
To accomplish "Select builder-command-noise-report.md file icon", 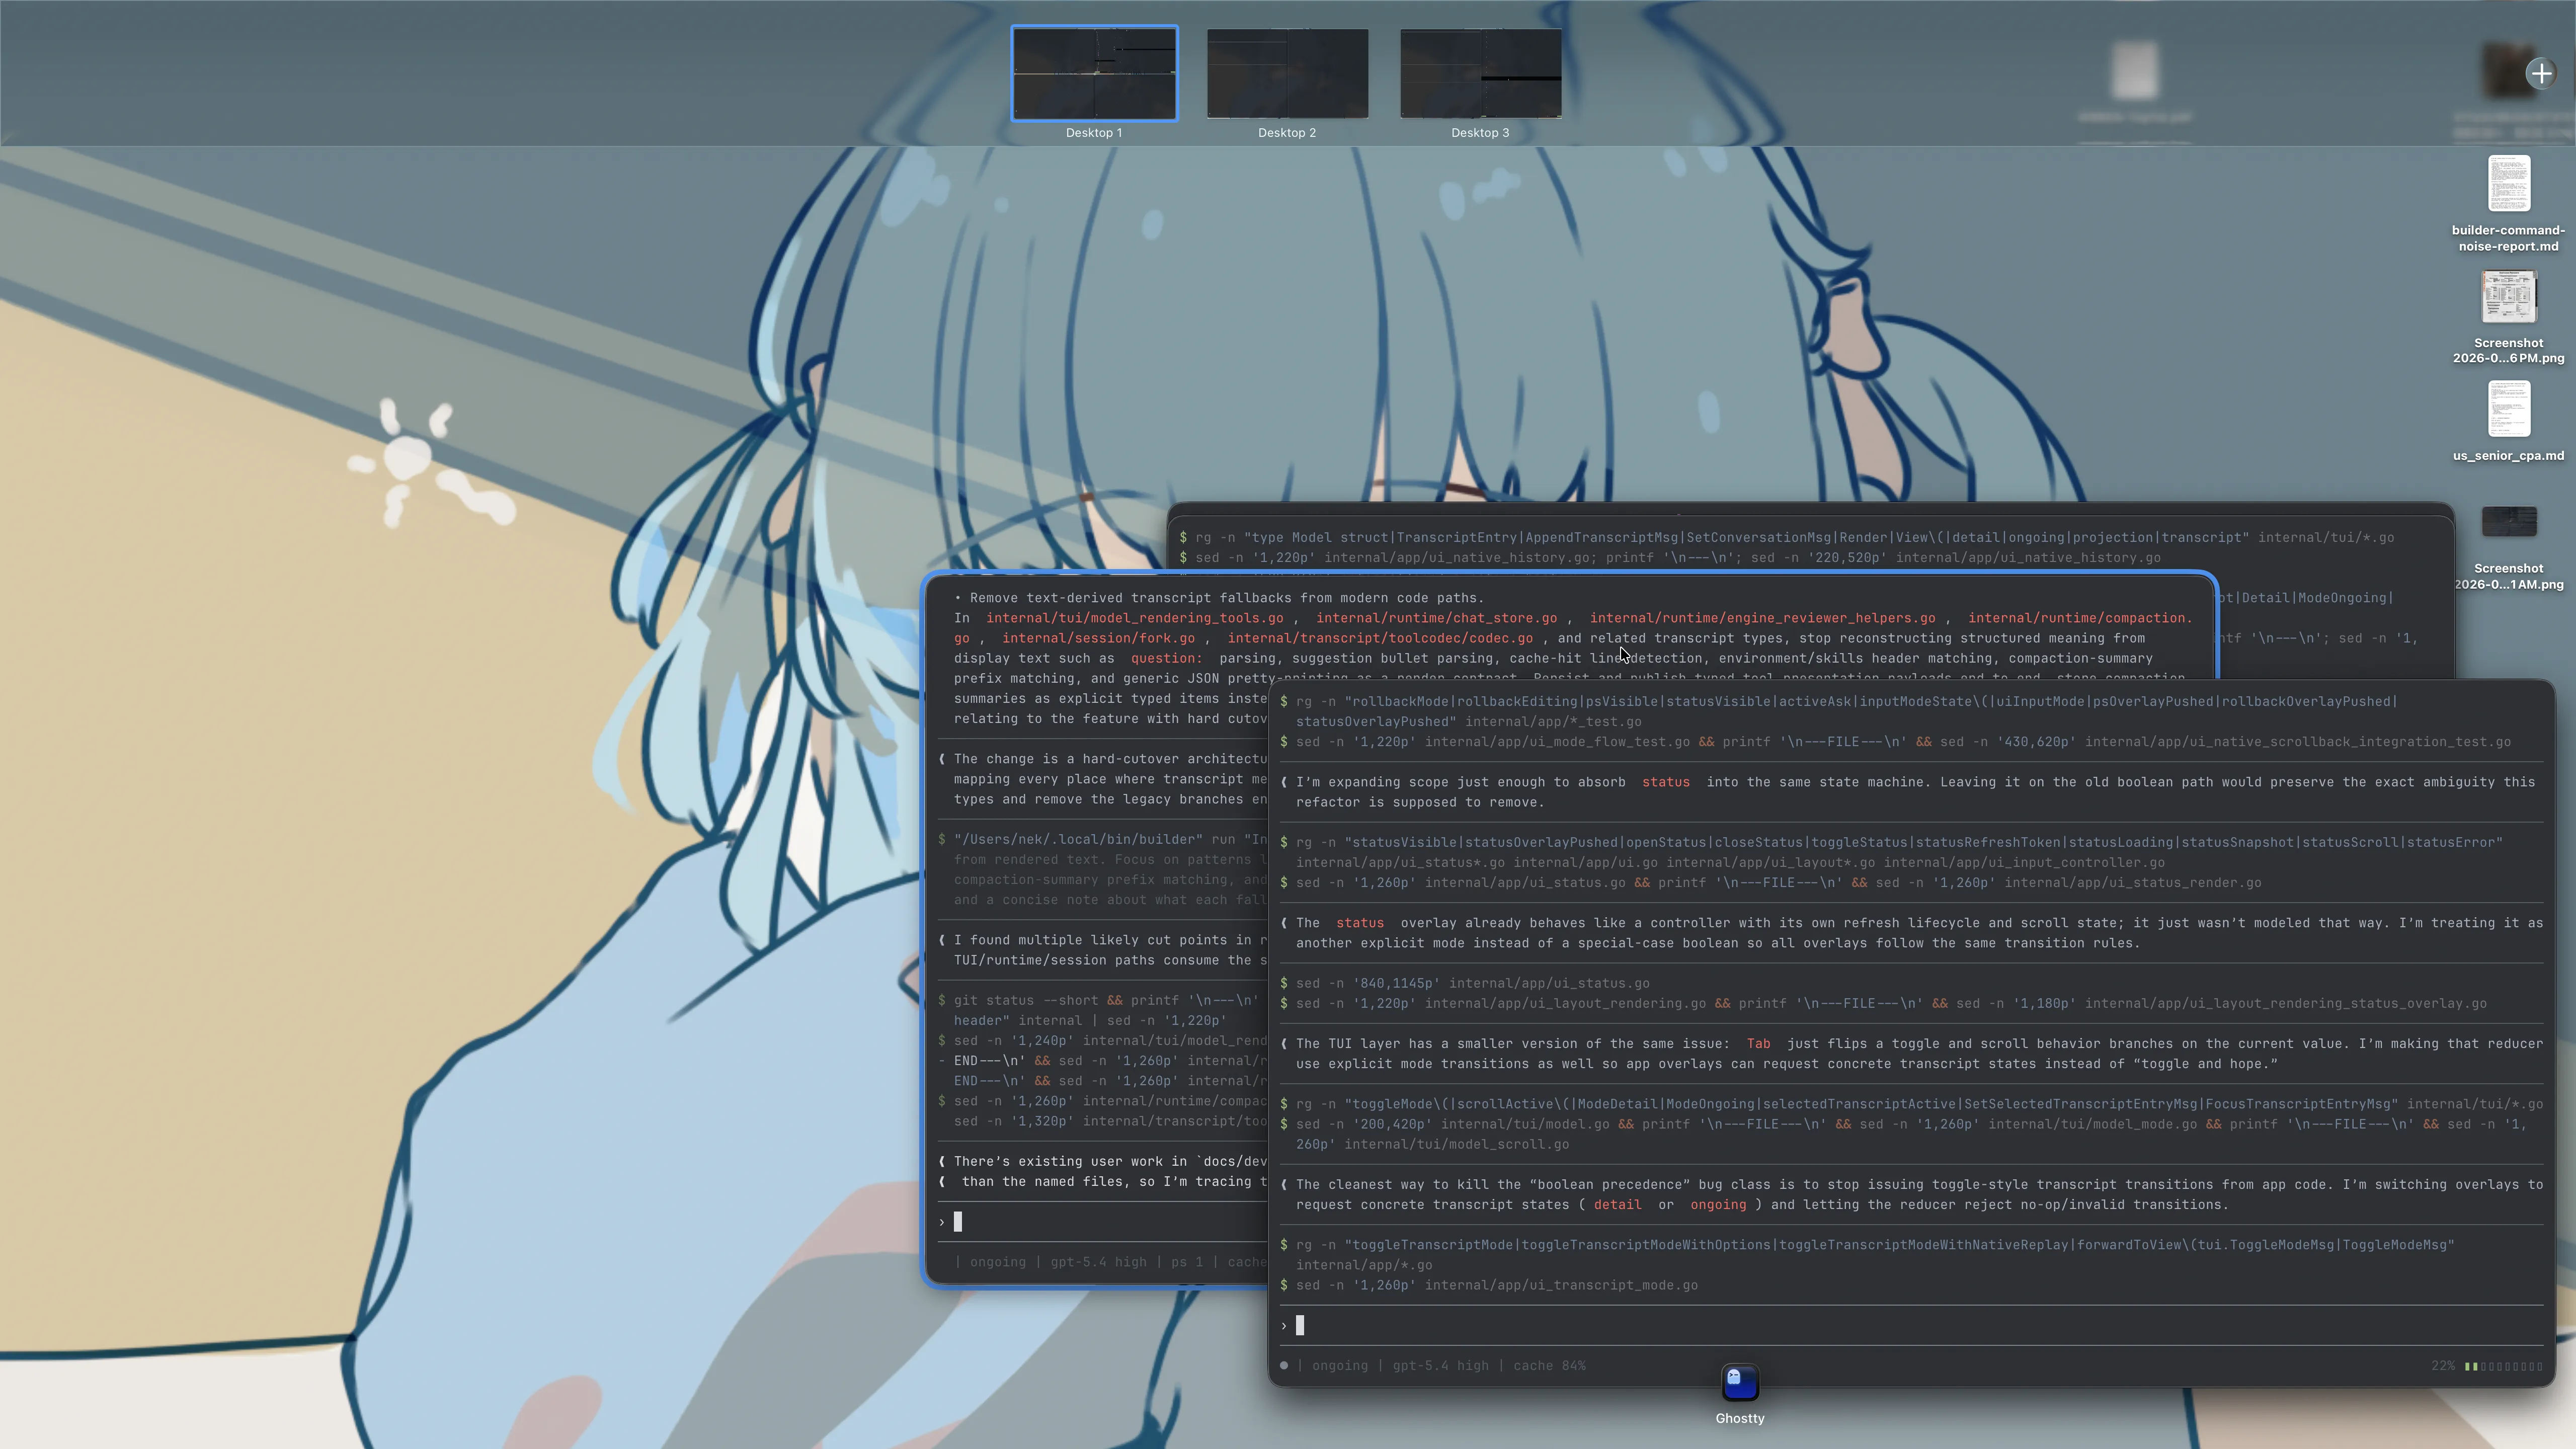I will pyautogui.click(x=2508, y=184).
